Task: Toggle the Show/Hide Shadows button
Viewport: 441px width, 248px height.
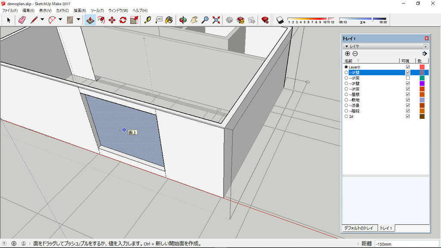Action: tap(280, 20)
